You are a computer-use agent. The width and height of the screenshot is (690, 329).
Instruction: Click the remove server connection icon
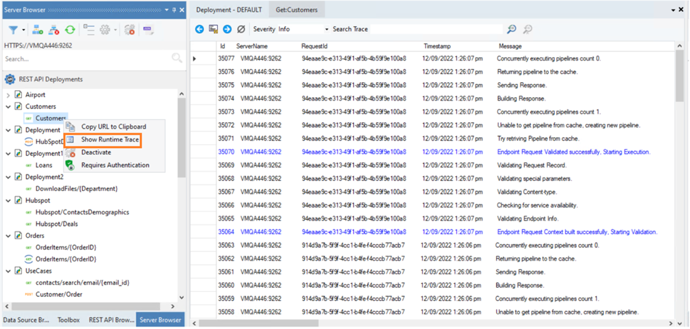(54, 29)
